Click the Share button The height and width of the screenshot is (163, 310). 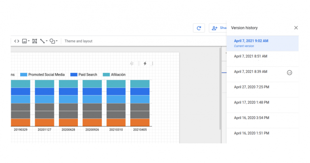(218, 28)
